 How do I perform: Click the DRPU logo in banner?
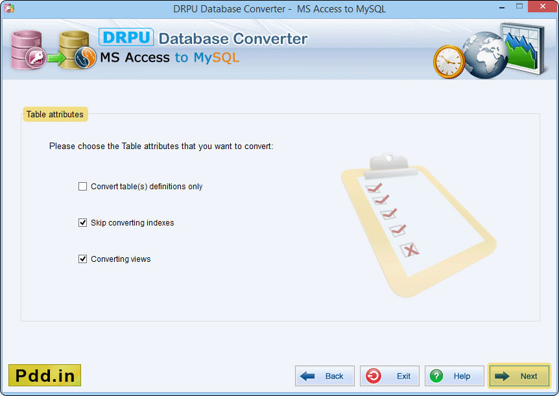pos(126,37)
